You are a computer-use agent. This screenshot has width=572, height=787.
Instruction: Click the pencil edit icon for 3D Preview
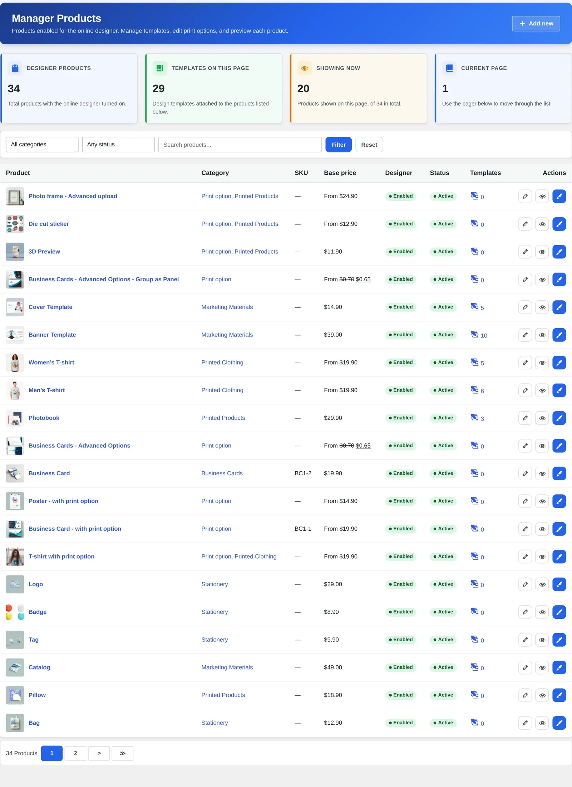pos(525,252)
